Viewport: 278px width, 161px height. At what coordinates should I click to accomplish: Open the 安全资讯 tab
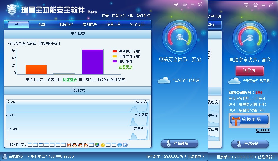(x=137, y=24)
